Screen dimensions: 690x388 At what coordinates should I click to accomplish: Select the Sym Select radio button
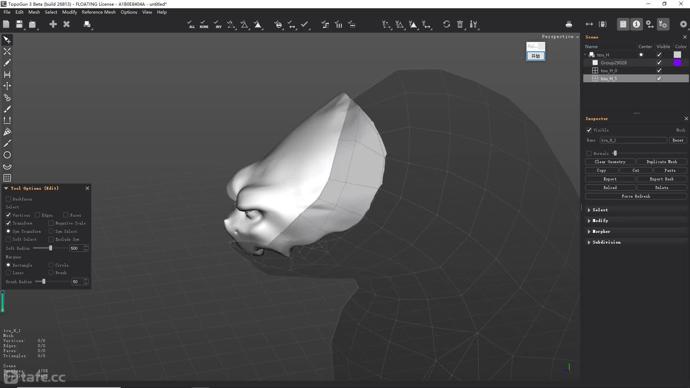[x=51, y=231]
